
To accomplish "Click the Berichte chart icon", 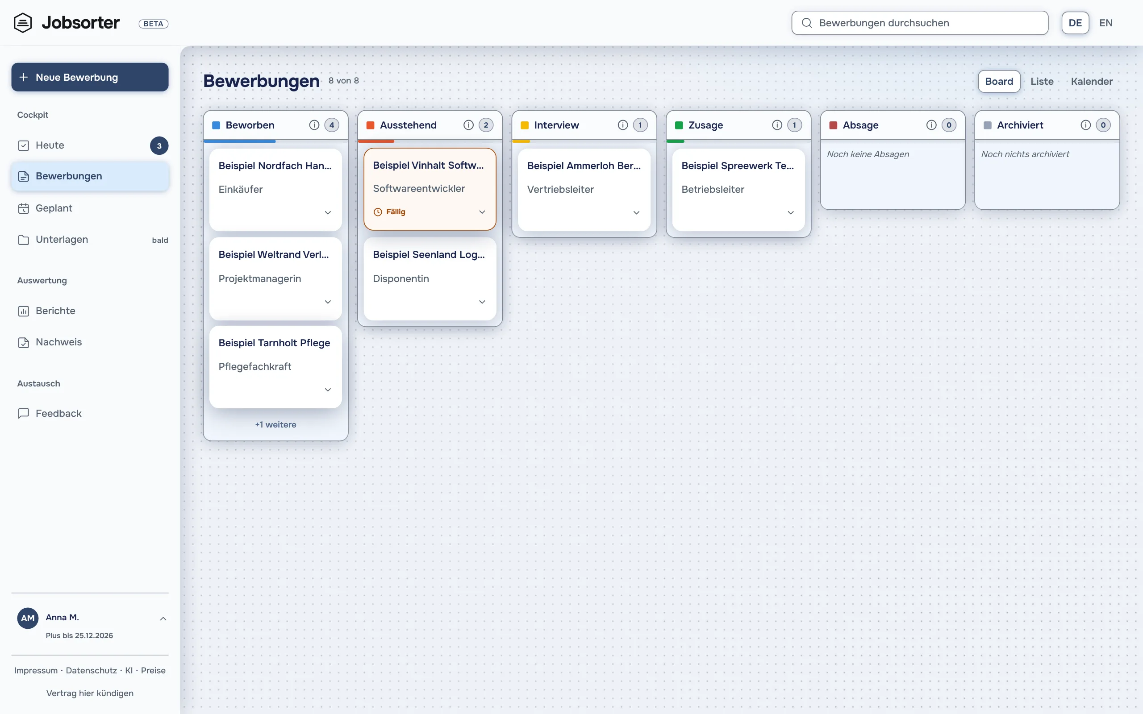I will click(24, 311).
